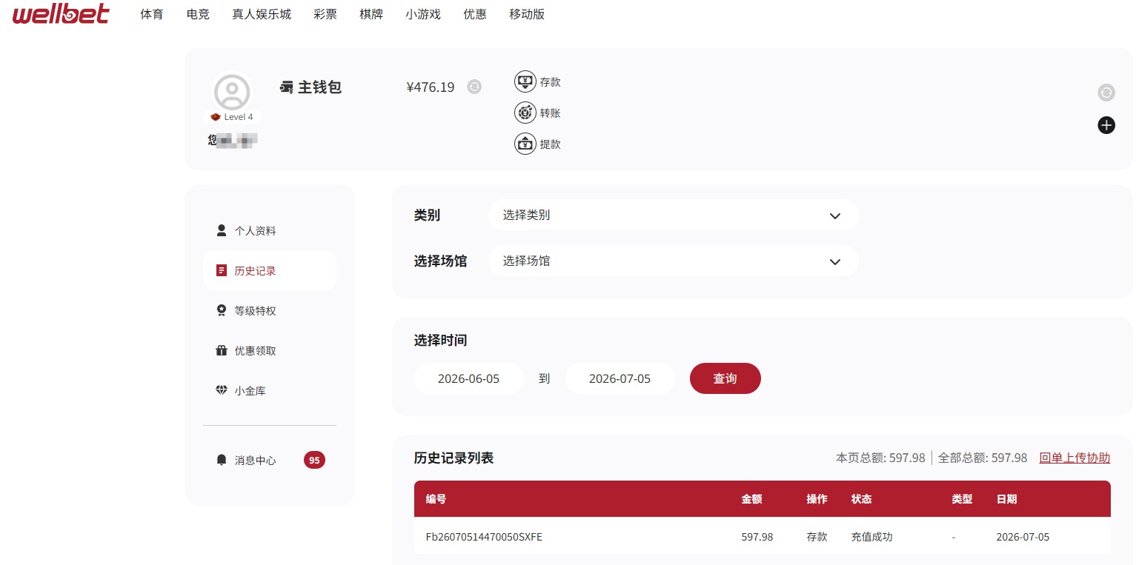
Task: Click the 95 unread messages badge
Action: coord(314,461)
